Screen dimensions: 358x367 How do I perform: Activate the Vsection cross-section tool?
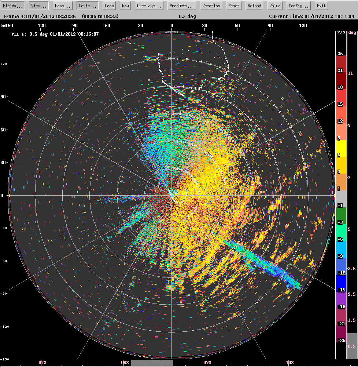click(211, 6)
